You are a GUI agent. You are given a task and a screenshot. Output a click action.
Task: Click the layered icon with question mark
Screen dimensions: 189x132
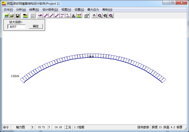coord(79,16)
